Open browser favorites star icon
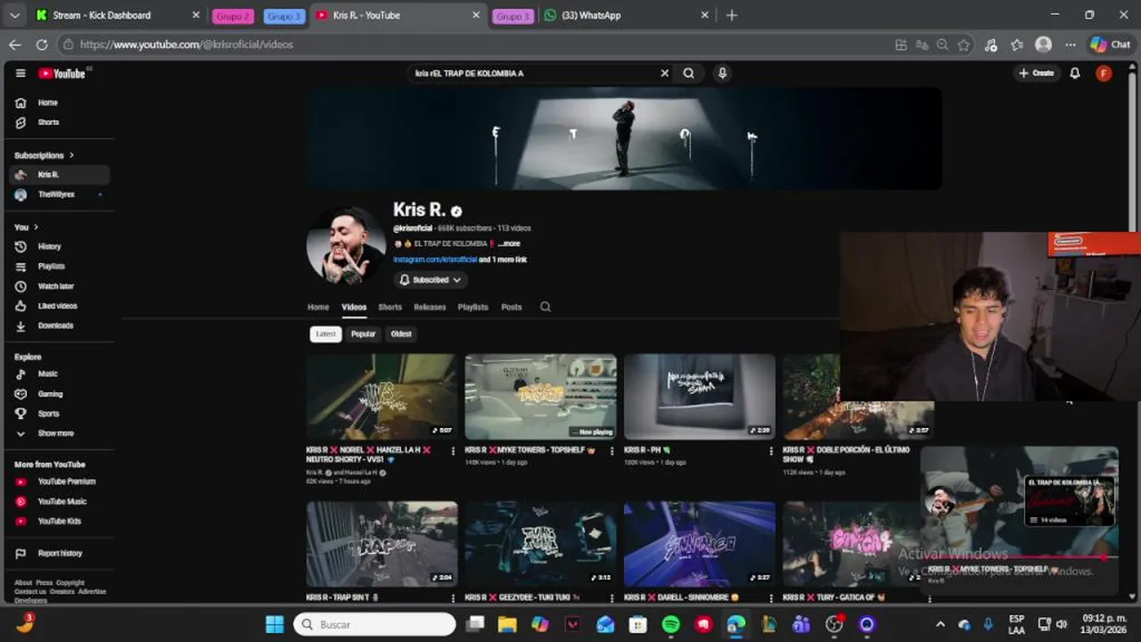1141x642 pixels. tap(964, 45)
